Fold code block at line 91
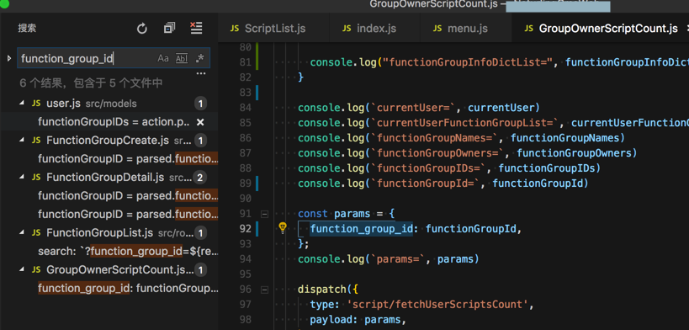The image size is (689, 330). [264, 215]
